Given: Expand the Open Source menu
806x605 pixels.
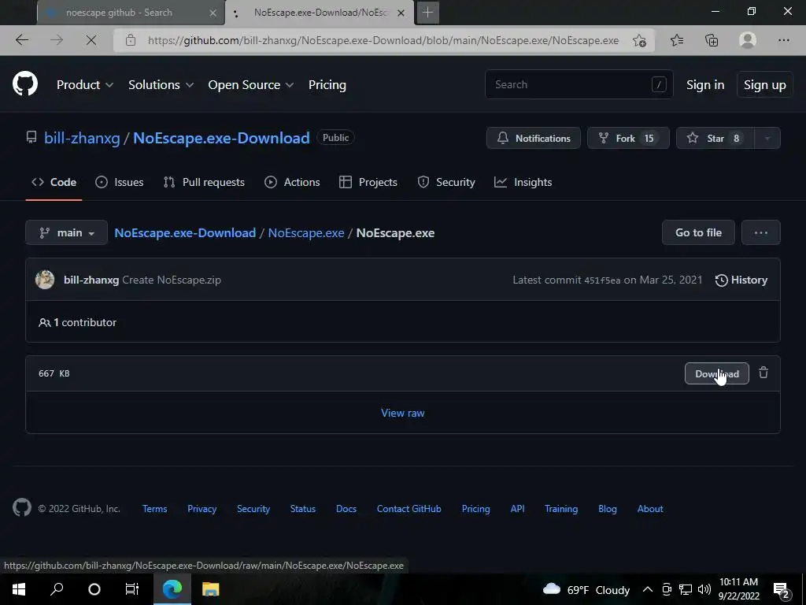Looking at the screenshot, I should (x=251, y=85).
